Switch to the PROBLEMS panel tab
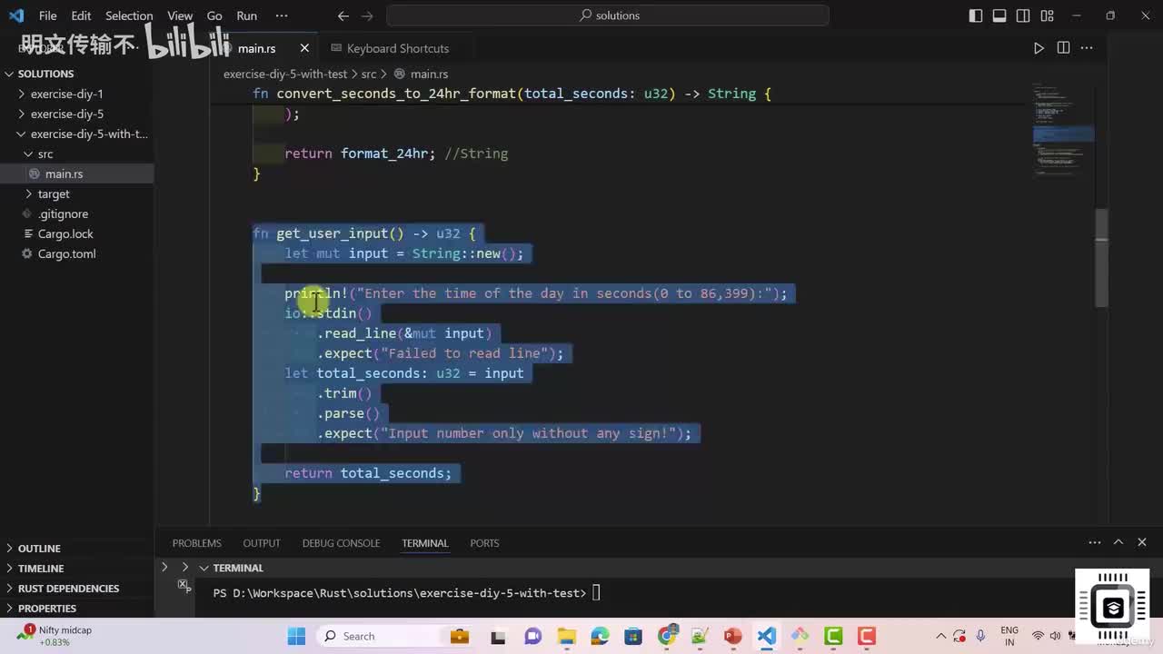Image resolution: width=1163 pixels, height=654 pixels. (x=196, y=543)
